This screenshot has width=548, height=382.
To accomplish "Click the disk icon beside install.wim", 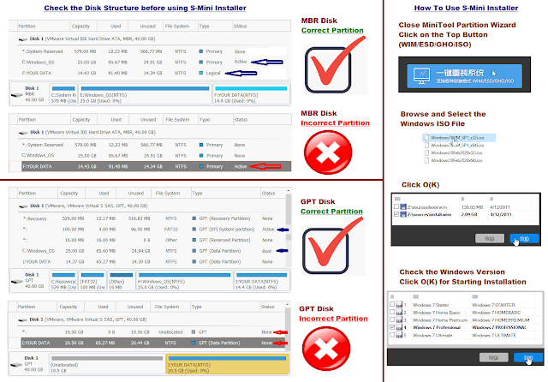I will coord(403,214).
